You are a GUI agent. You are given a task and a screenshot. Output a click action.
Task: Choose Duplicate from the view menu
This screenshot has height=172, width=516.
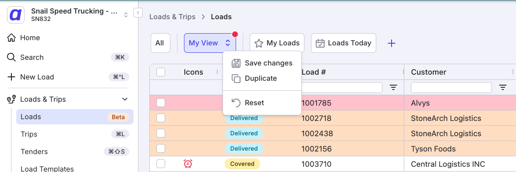[x=262, y=79]
